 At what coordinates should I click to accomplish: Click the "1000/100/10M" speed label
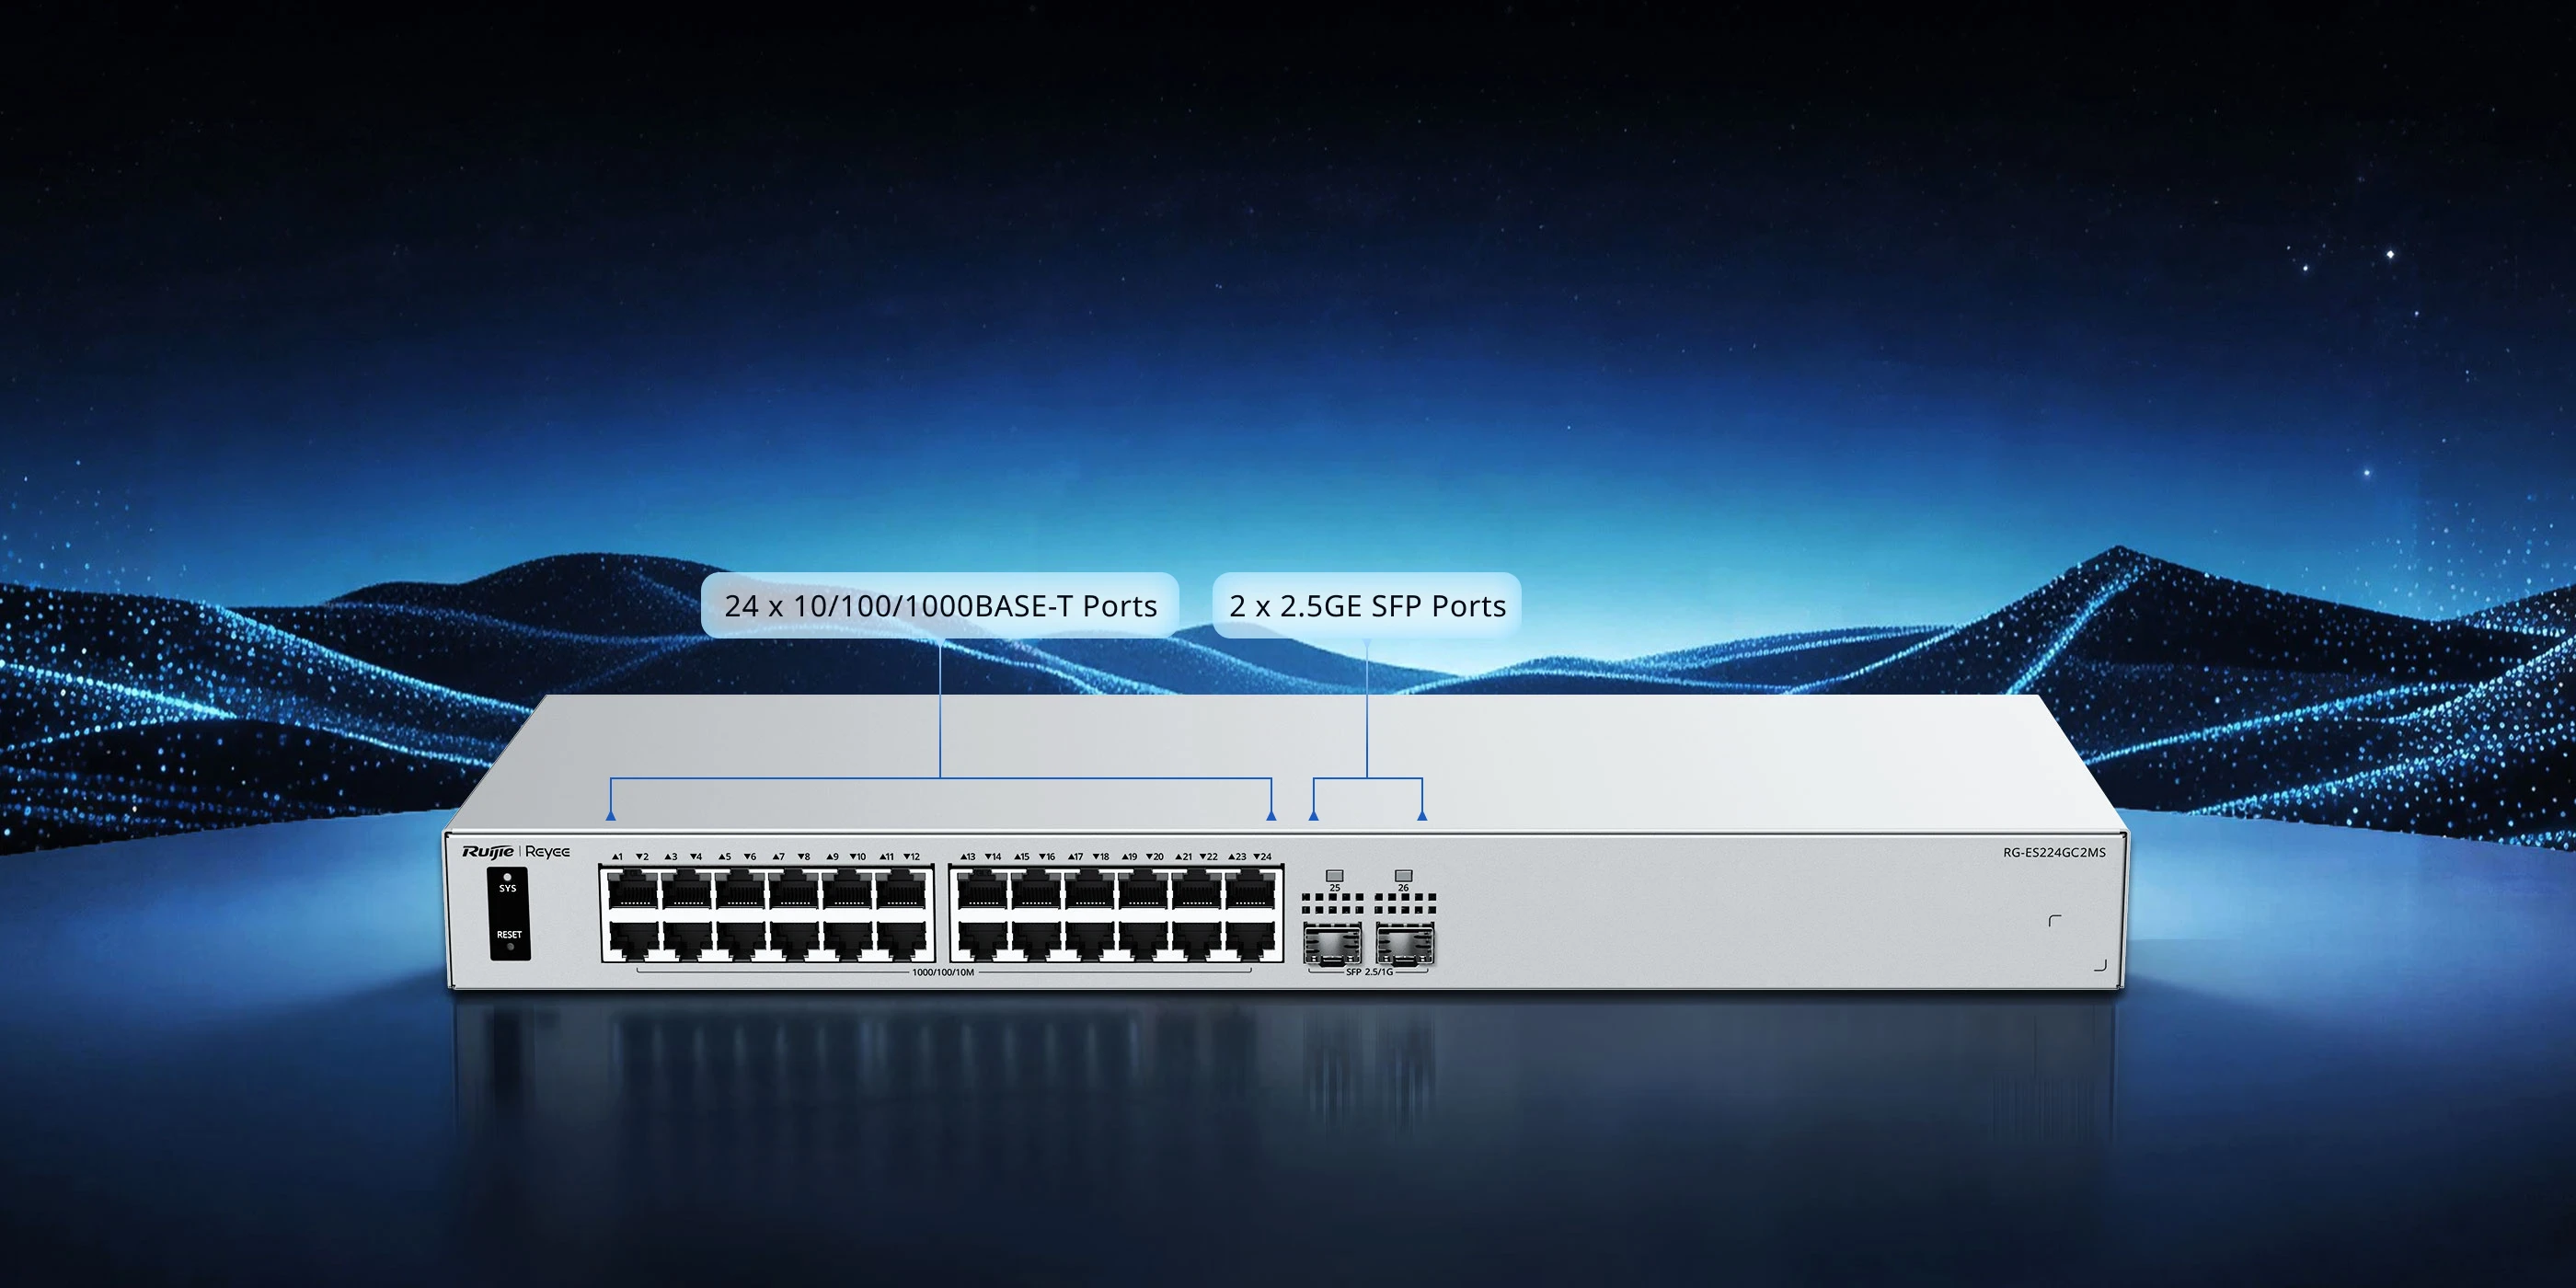(x=942, y=972)
